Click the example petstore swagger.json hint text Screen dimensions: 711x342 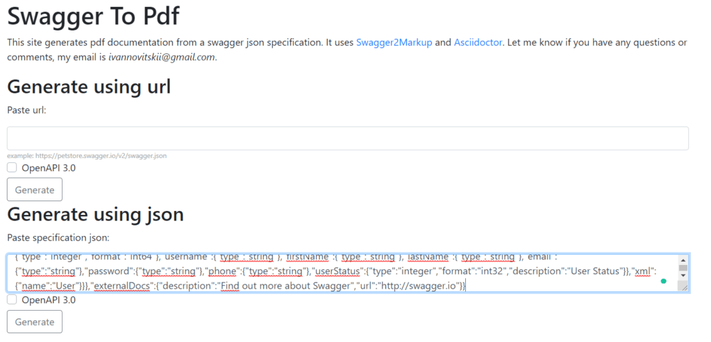point(87,156)
